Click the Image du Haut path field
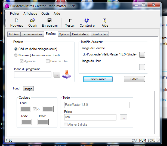The width and height of the screenshot is (167, 146). tap(110, 67)
